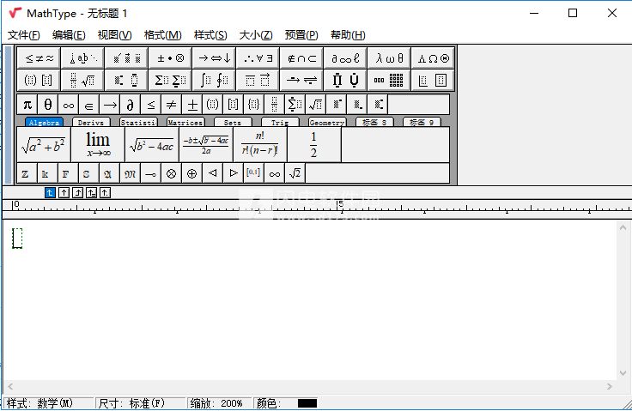Open the 大小(Z) menu
This screenshot has height=411, width=632.
256,35
